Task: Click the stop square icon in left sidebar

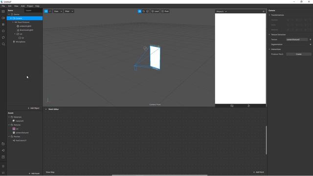Action: (3, 31)
